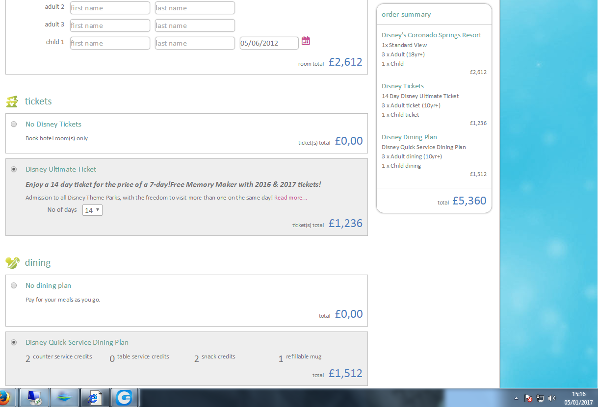Open Action Center flag in tray
Image resolution: width=598 pixels, height=407 pixels.
pyautogui.click(x=528, y=398)
